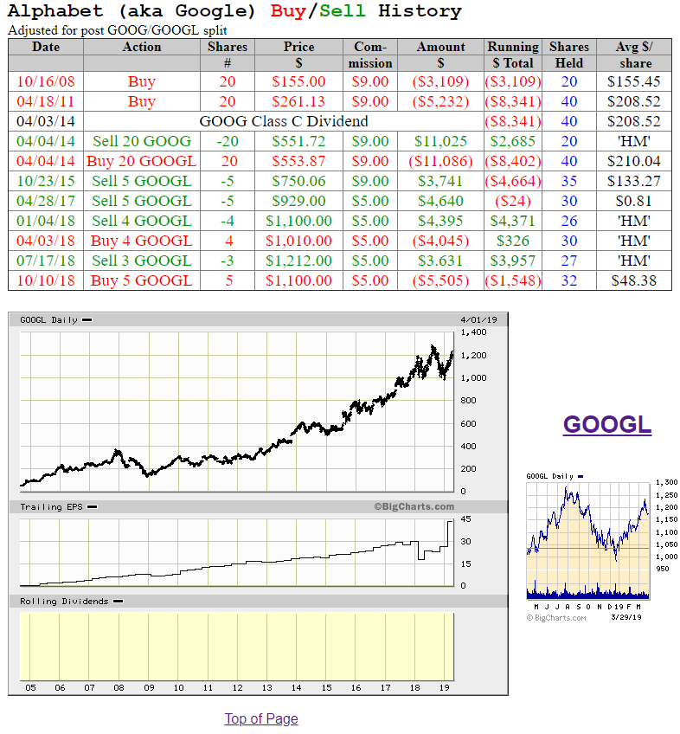Open the large GOOGL link
The image size is (680, 734).
coord(607,425)
